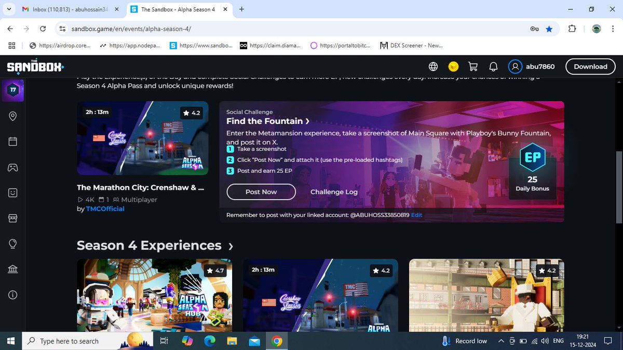The height and width of the screenshot is (350, 623).
Task: Open the avatar face sidebar icon
Action: [13, 192]
